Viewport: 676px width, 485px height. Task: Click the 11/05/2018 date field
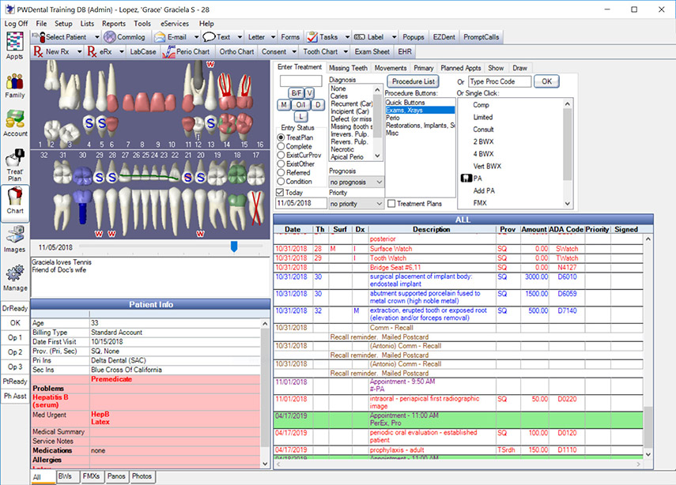[301, 203]
